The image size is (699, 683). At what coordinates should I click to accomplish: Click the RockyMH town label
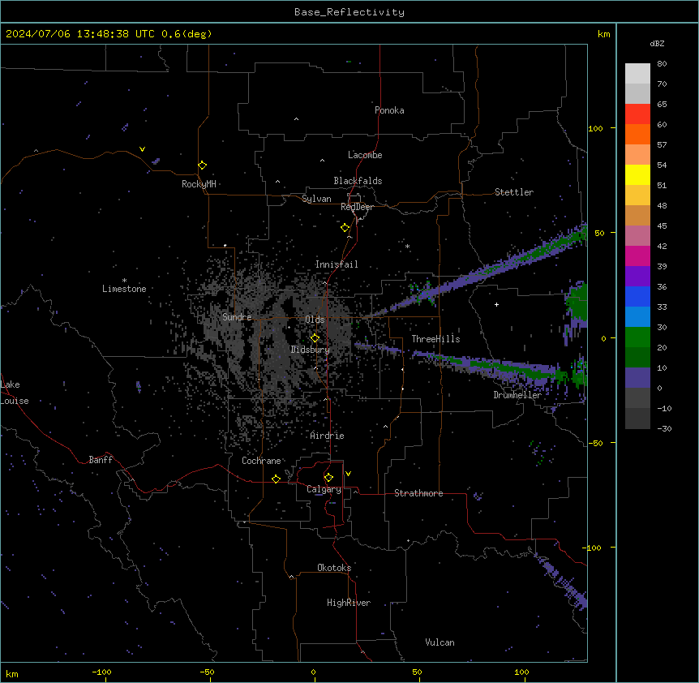point(199,184)
